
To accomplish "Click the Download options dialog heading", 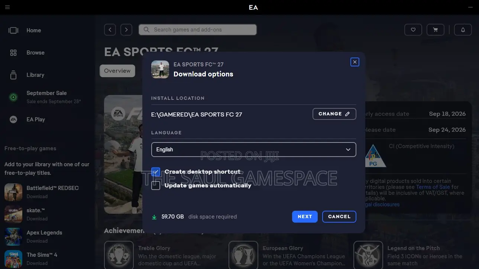I will pyautogui.click(x=204, y=74).
